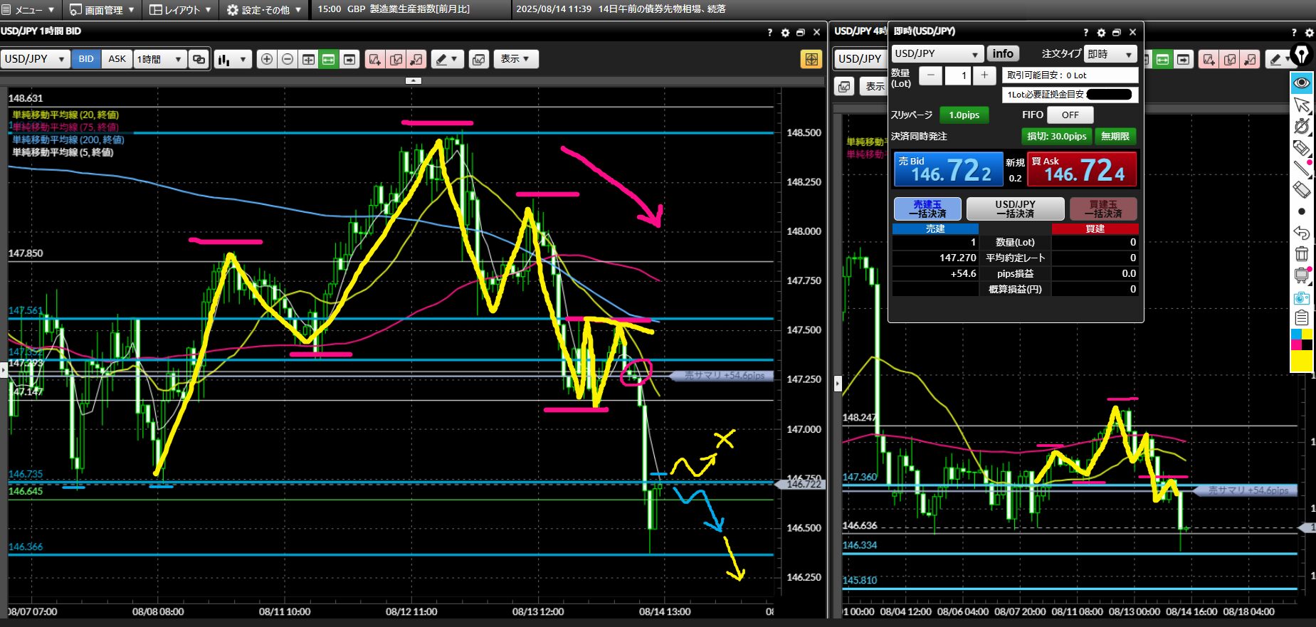Viewport: 1316px width, 627px height.
Task: Open help icon of 即時 order panel
Action: [1085, 32]
